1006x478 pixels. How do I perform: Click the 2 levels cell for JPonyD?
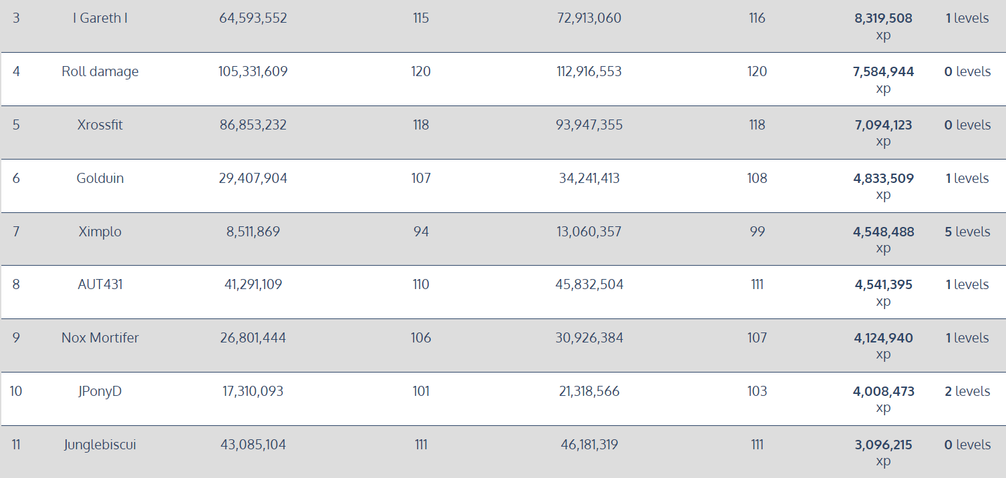tap(967, 391)
